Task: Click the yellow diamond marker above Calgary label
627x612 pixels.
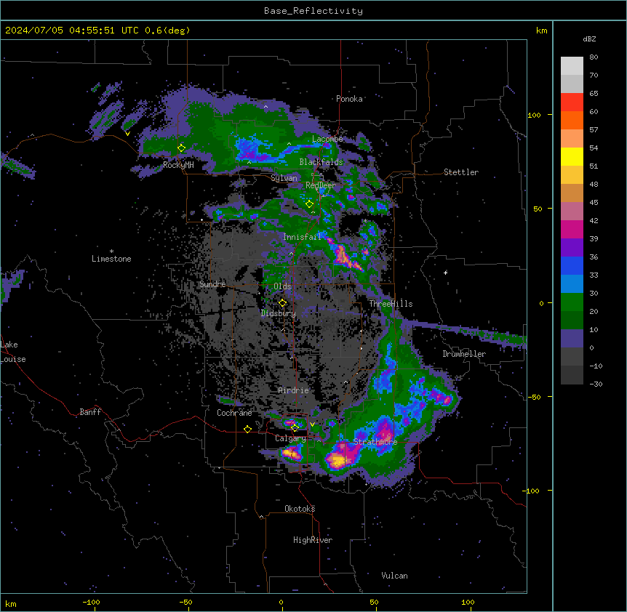Action: coord(295,428)
